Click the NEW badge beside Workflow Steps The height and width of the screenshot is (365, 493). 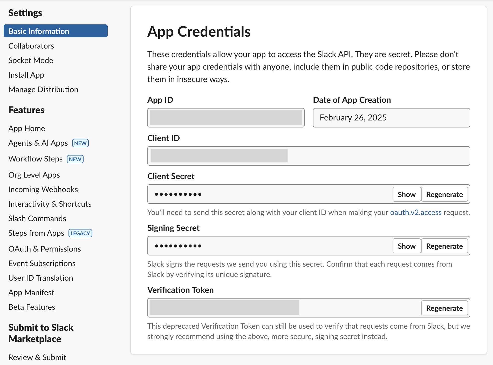tap(75, 159)
